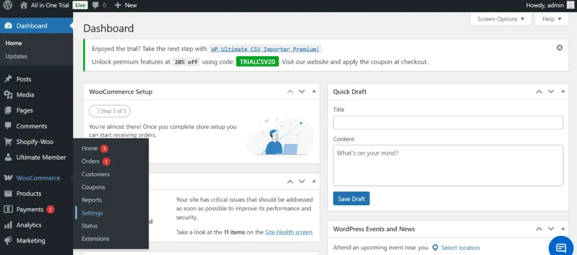
Task: Toggle WordPress Events and News panel
Action: 563,229
